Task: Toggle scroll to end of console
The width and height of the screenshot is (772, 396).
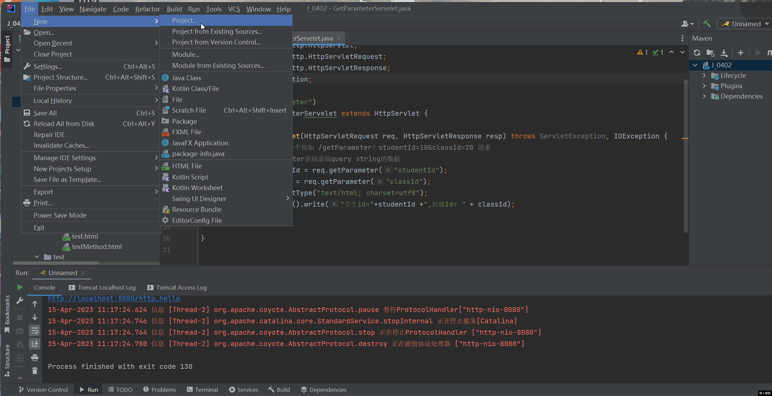Action: pyautogui.click(x=35, y=344)
